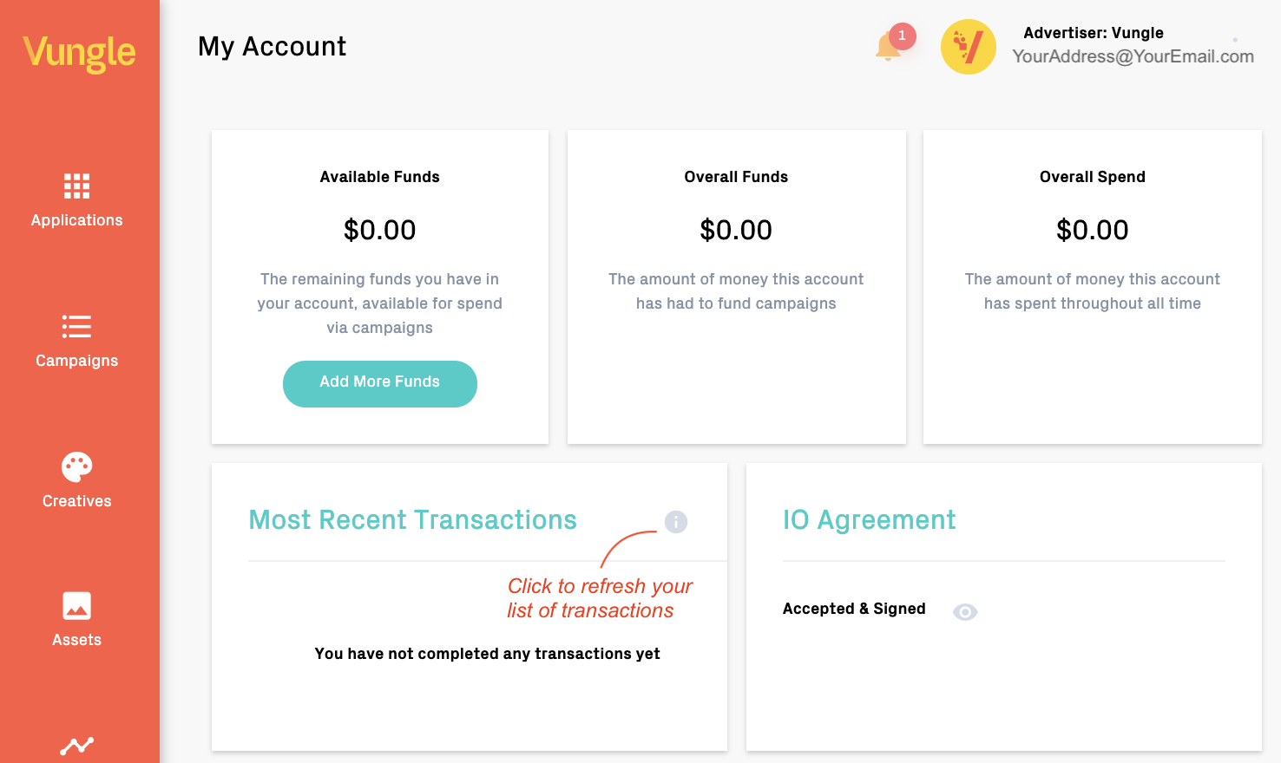Open the Applications grid icon
Image resolution: width=1281 pixels, height=763 pixels.
click(x=76, y=186)
